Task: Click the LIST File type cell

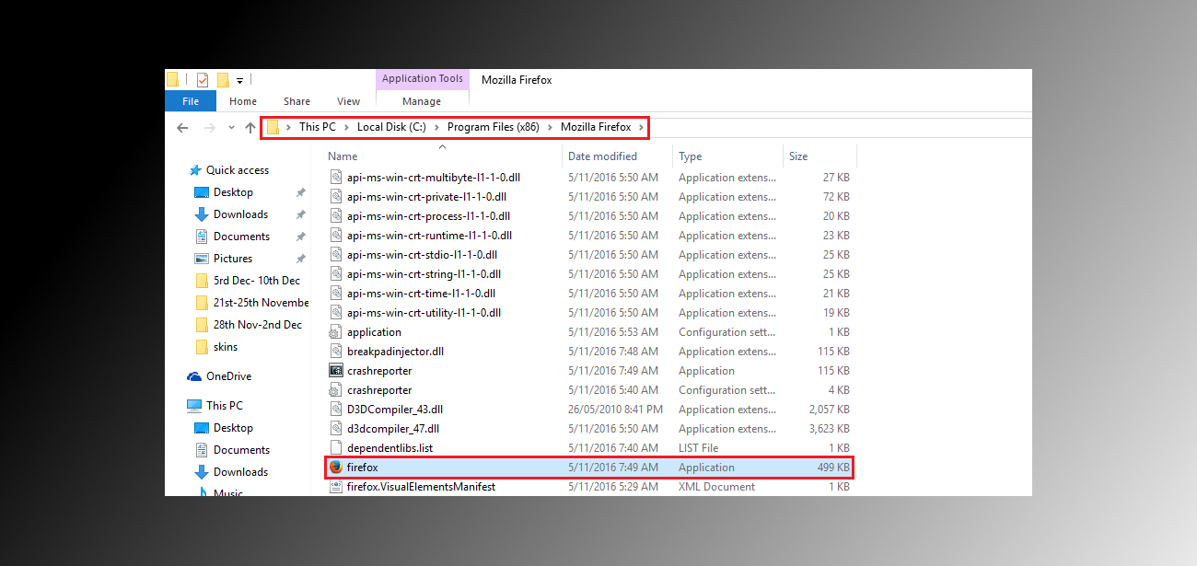Action: pyautogui.click(x=699, y=448)
